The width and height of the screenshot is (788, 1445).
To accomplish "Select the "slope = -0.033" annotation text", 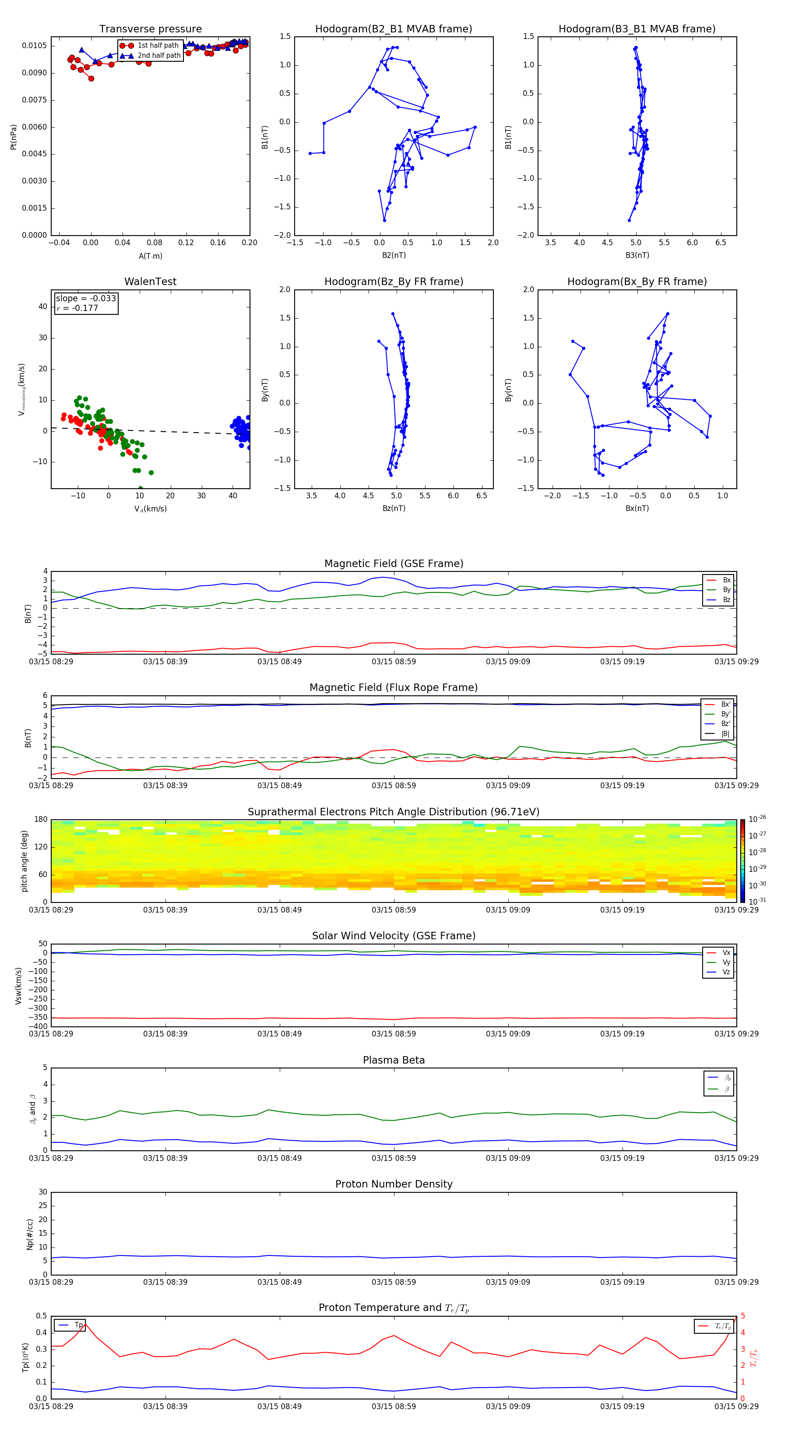I will [86, 299].
